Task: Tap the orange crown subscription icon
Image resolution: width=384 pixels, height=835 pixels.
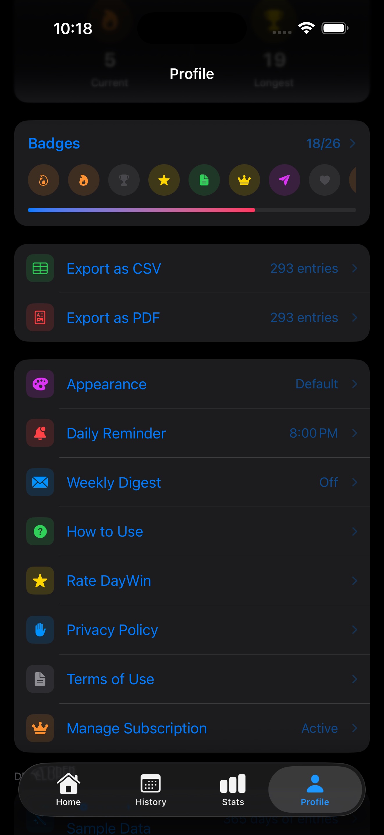Action: 40,728
